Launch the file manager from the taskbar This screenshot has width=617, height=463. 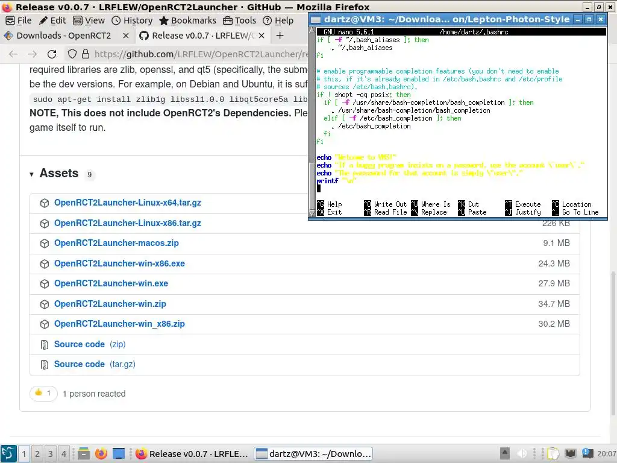(83, 453)
